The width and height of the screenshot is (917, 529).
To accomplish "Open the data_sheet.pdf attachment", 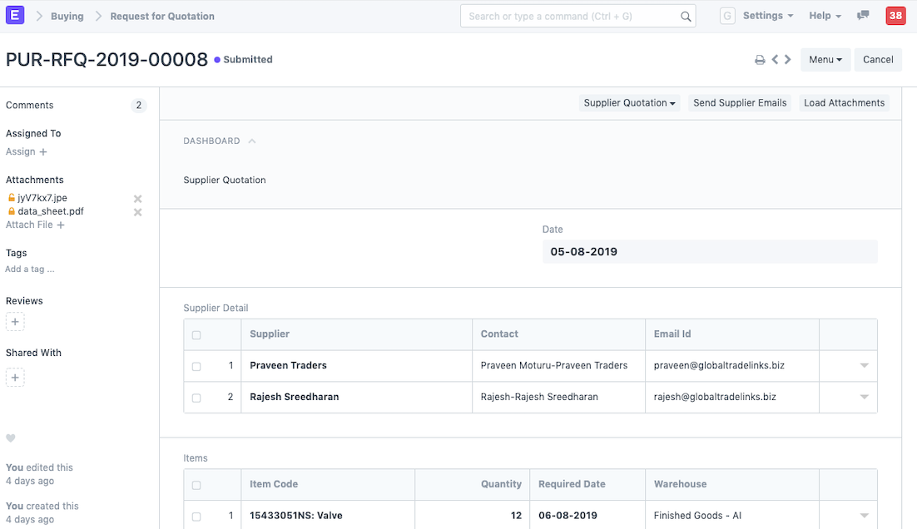I will 51,211.
